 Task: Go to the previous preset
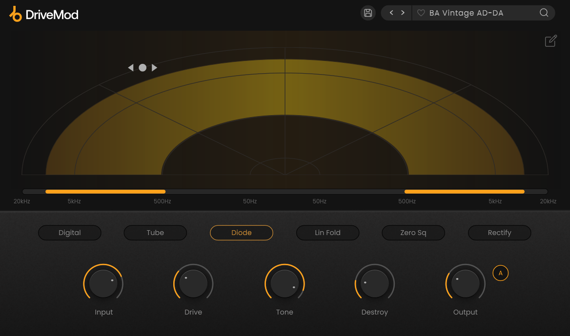click(391, 13)
